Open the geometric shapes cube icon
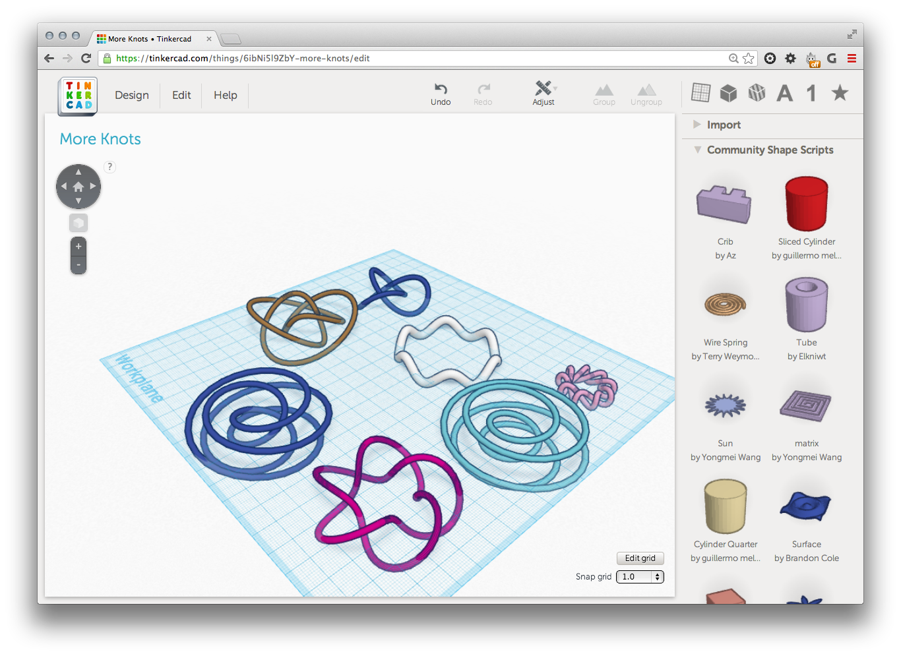 (728, 93)
